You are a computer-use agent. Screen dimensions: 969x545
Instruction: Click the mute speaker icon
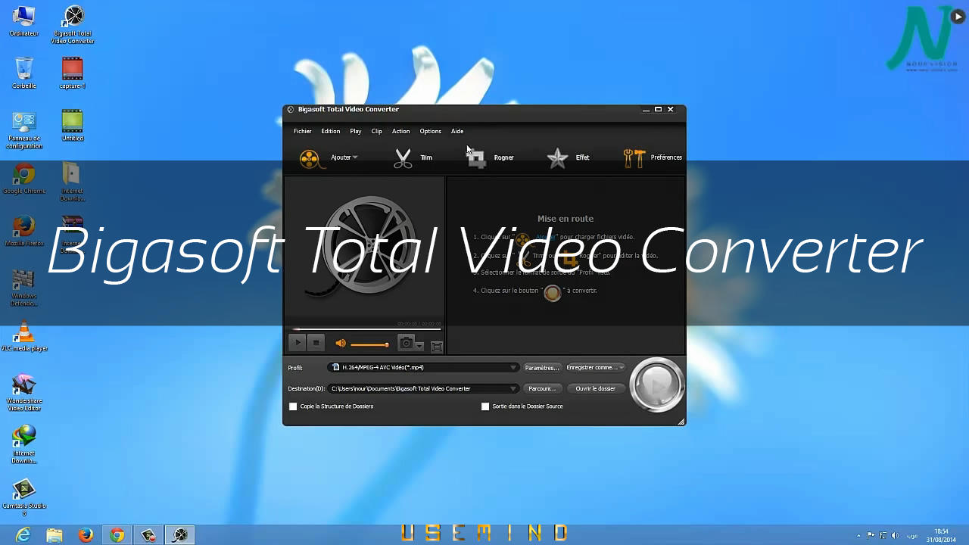[340, 343]
